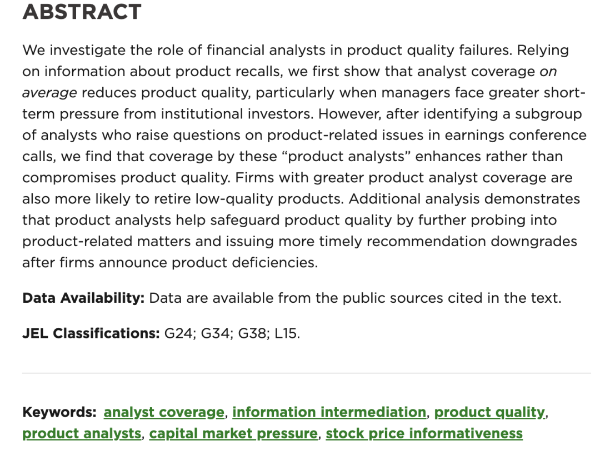Click the quoted phrase 'product analysts' in the abstract
The width and height of the screenshot is (600, 455).
346,157
